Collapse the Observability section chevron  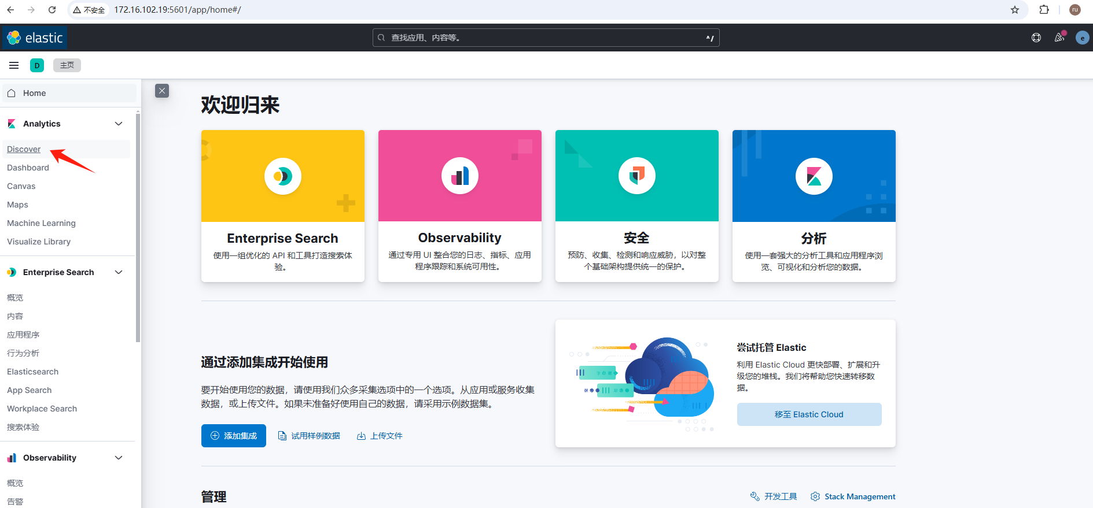tap(119, 458)
